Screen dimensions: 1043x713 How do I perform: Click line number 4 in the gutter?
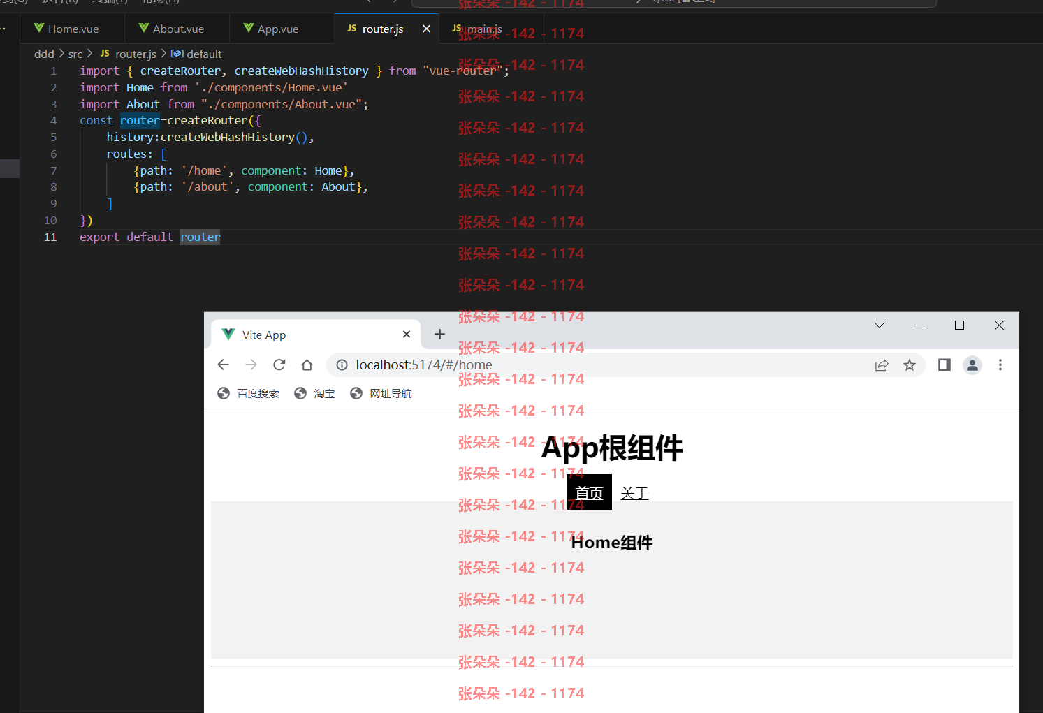(53, 120)
